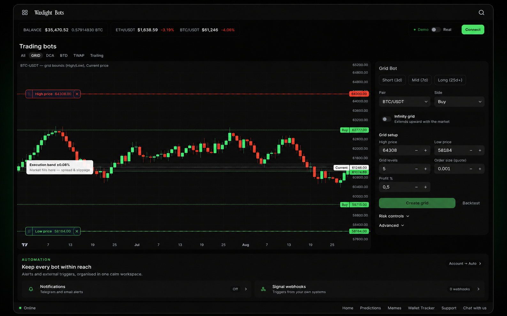
Task: Select the BTD bots tab
Action: 64,55
